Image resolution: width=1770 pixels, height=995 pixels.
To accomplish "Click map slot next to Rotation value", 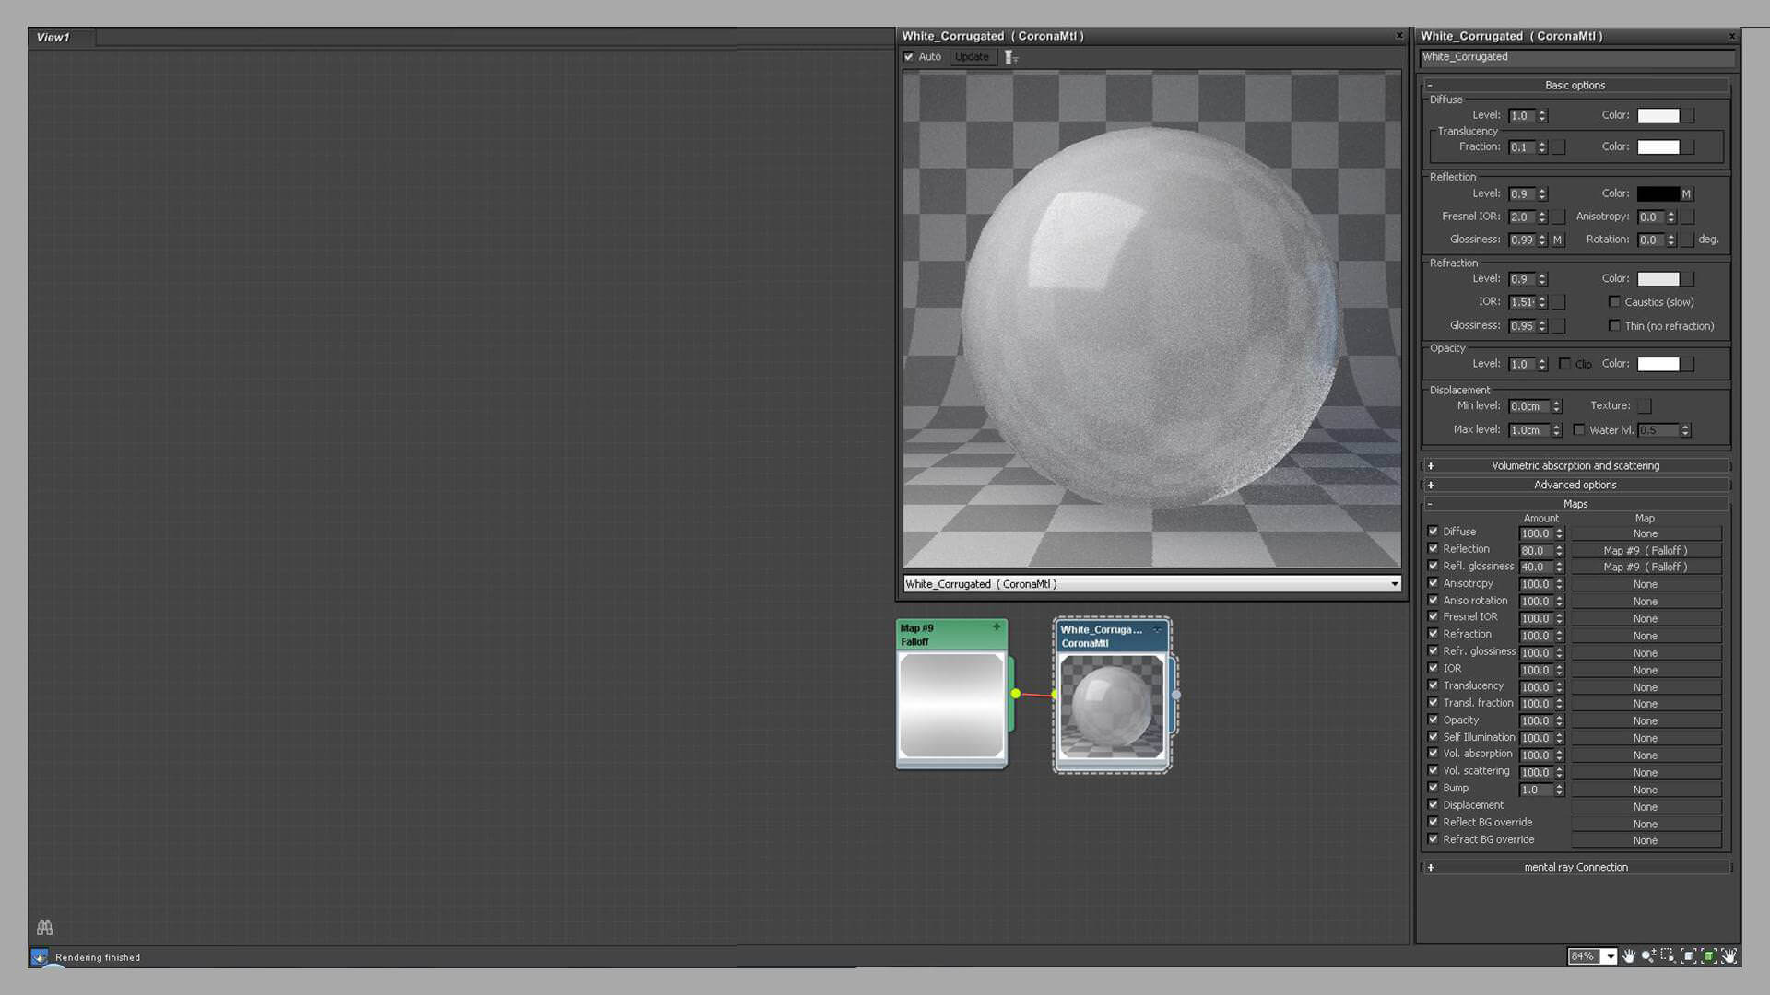I will tap(1687, 240).
